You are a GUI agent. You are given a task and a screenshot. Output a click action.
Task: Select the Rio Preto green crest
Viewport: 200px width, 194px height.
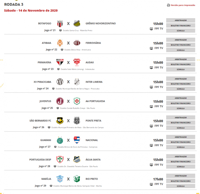pyautogui.click(x=77, y=179)
